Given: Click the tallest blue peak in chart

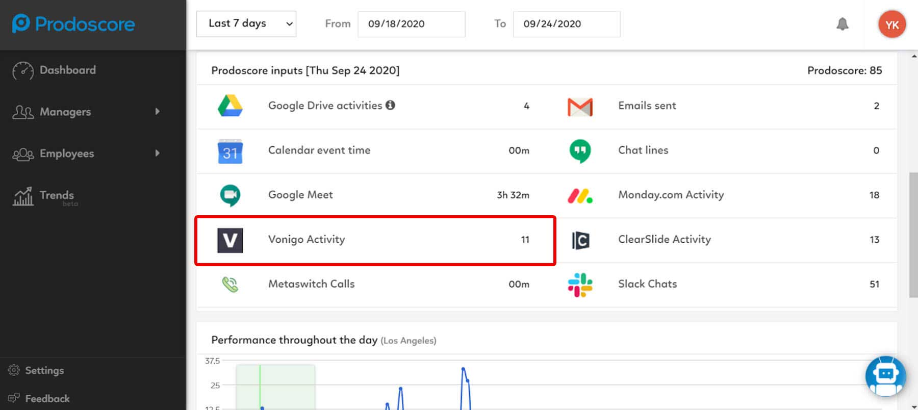Looking at the screenshot, I should click(463, 369).
